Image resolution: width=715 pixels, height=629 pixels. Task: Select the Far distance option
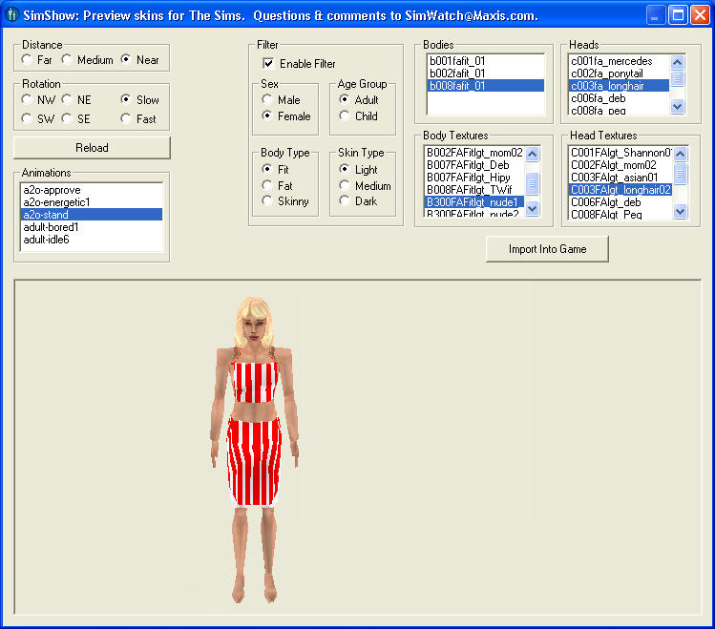tap(36, 60)
